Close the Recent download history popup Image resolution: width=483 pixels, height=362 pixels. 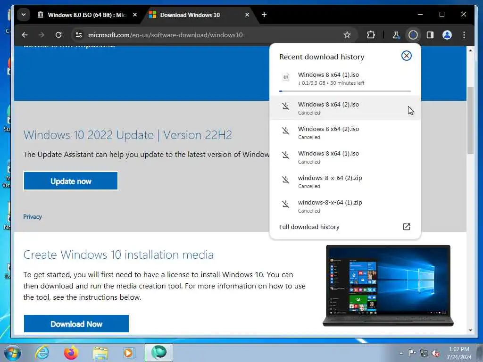click(x=406, y=56)
